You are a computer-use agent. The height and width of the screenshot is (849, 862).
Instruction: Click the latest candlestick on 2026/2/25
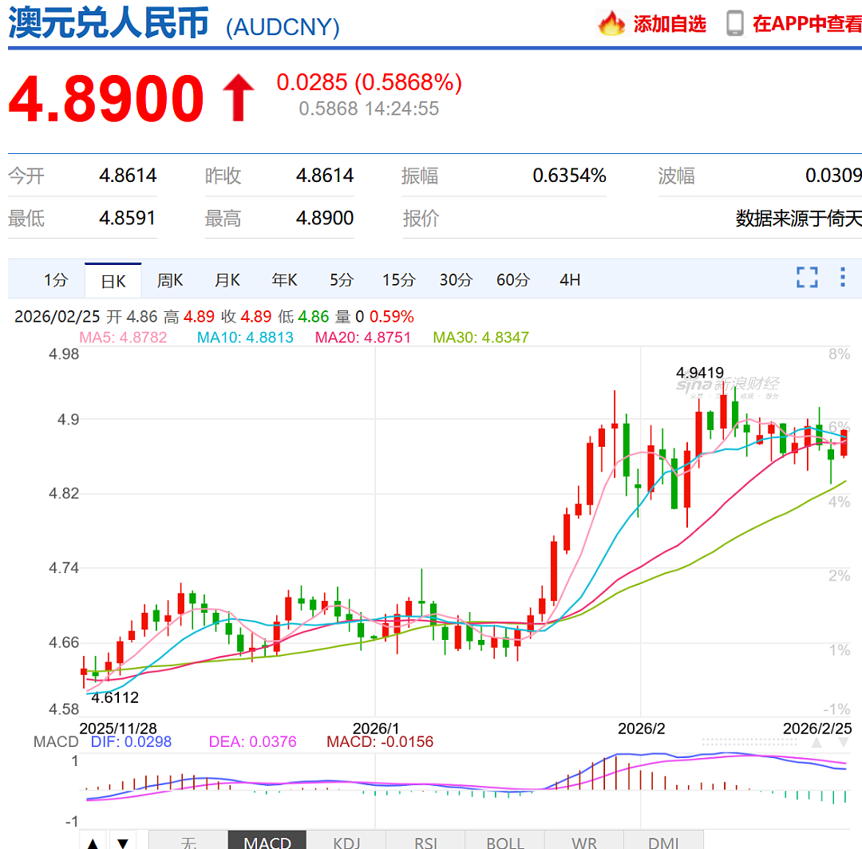click(844, 443)
